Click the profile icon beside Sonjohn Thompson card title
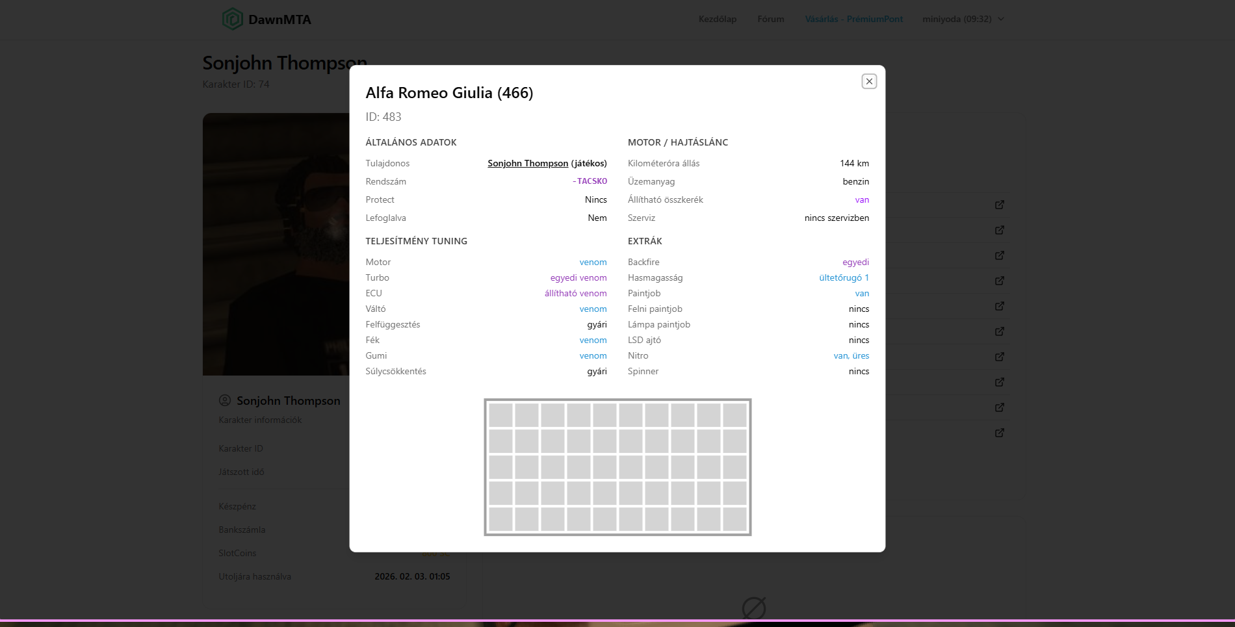 [225, 400]
